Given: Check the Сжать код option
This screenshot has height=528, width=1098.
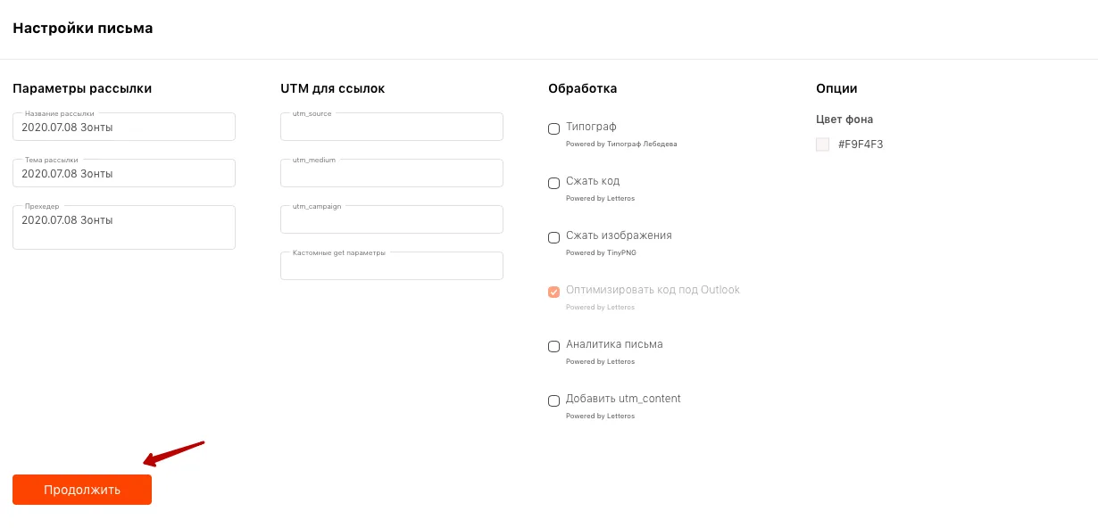Looking at the screenshot, I should tap(553, 183).
